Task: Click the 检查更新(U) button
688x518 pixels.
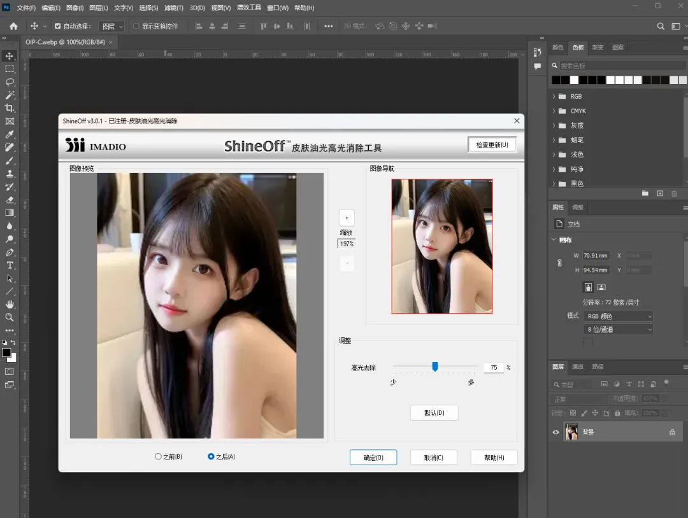Action: point(492,145)
